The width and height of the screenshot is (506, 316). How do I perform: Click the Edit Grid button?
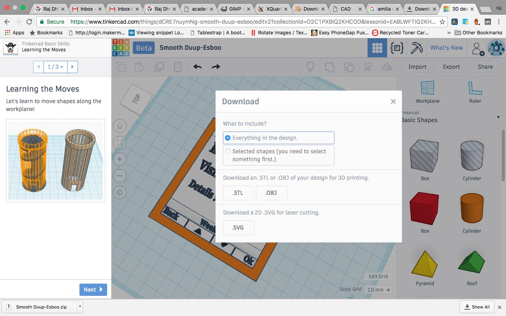[x=378, y=276]
